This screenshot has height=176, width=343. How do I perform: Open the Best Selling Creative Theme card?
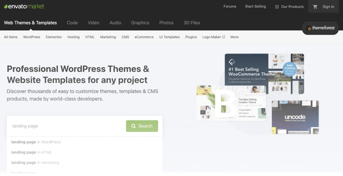[231, 103]
